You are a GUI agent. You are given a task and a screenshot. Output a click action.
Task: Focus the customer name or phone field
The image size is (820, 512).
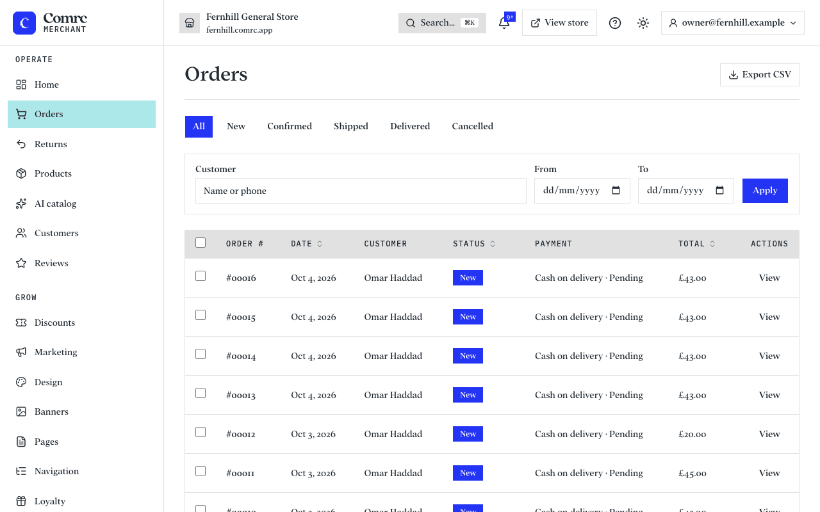[361, 191]
